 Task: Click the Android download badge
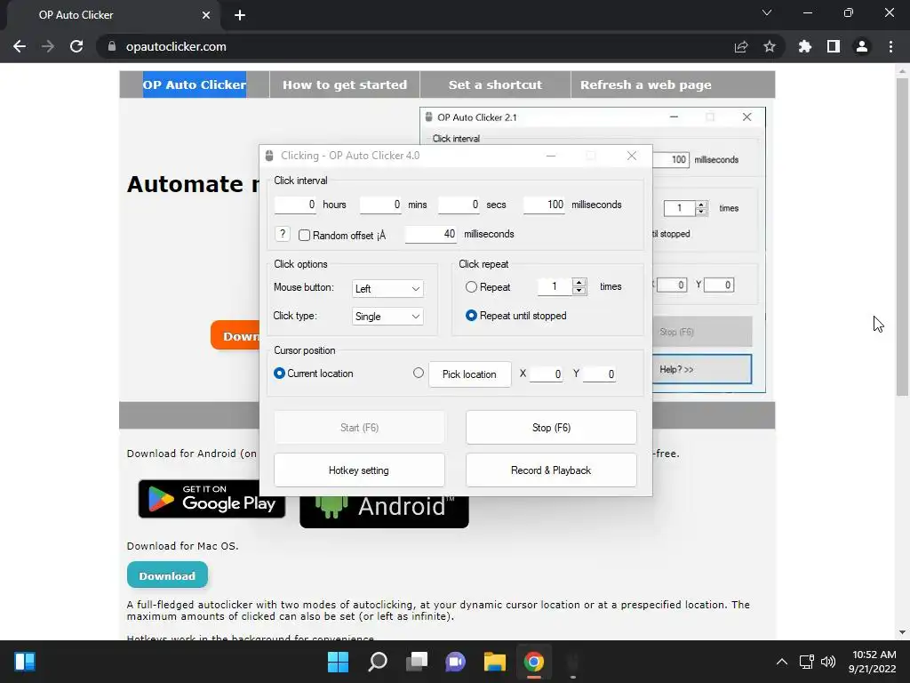(x=384, y=511)
